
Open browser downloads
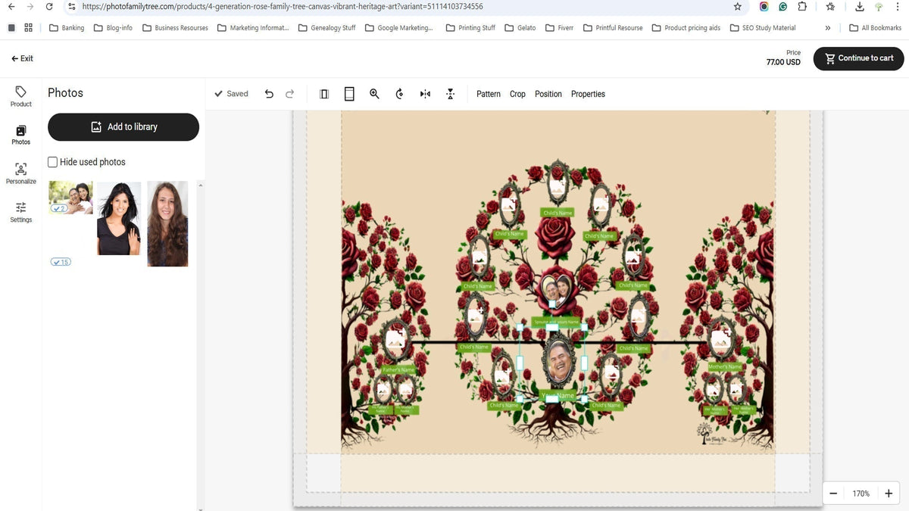click(860, 7)
